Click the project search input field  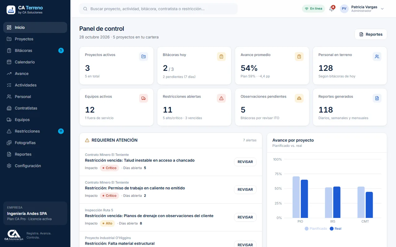pyautogui.click(x=158, y=9)
